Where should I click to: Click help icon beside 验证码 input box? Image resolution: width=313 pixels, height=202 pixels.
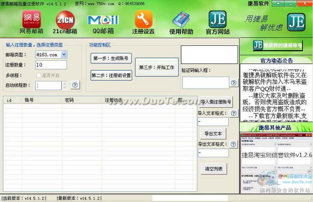tap(234, 83)
